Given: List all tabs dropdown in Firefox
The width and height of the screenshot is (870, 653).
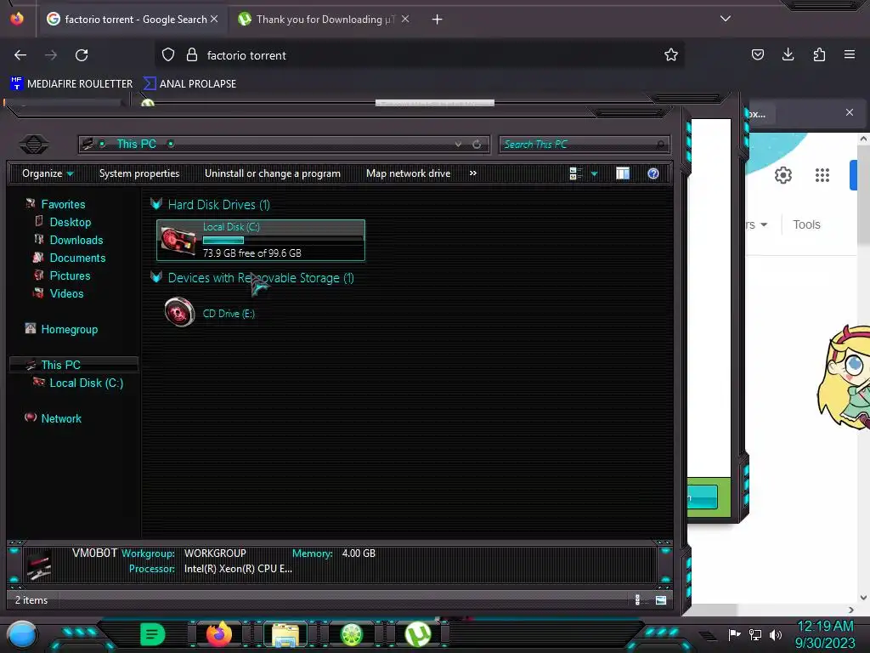Looking at the screenshot, I should coord(726,19).
